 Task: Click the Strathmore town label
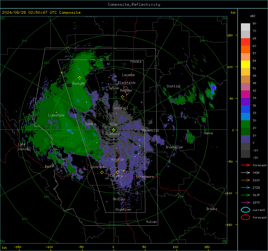[145, 177]
